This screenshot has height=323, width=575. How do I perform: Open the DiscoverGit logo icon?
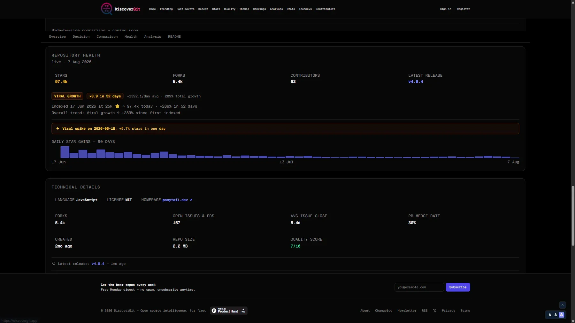[x=107, y=9]
